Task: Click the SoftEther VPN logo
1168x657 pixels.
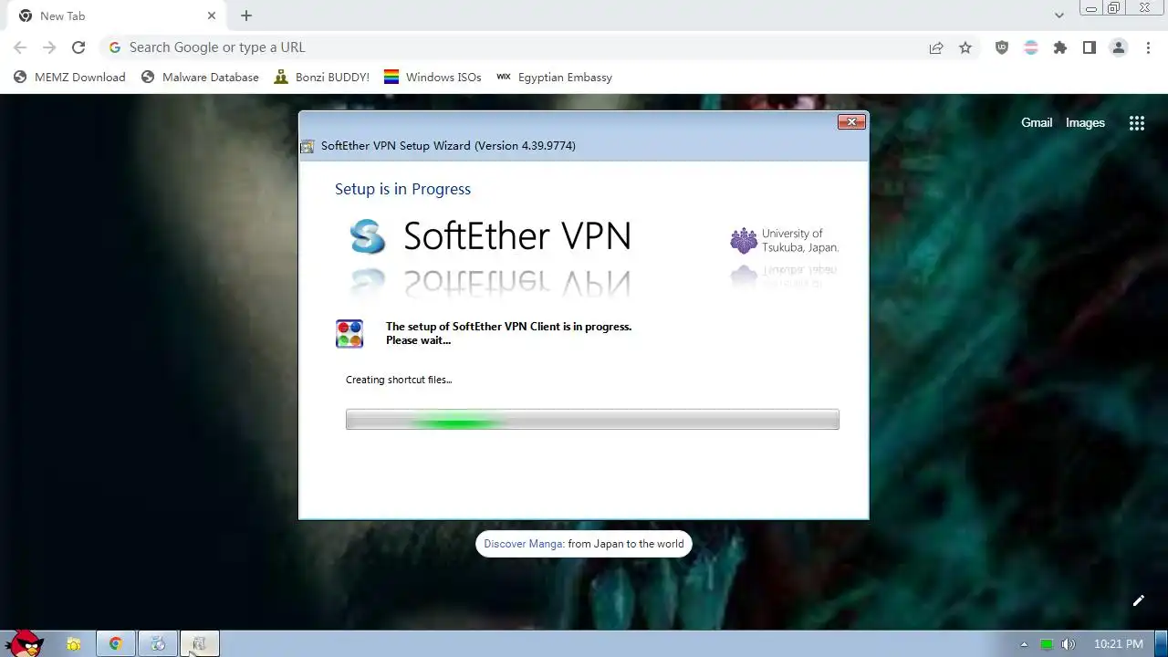Action: click(491, 236)
